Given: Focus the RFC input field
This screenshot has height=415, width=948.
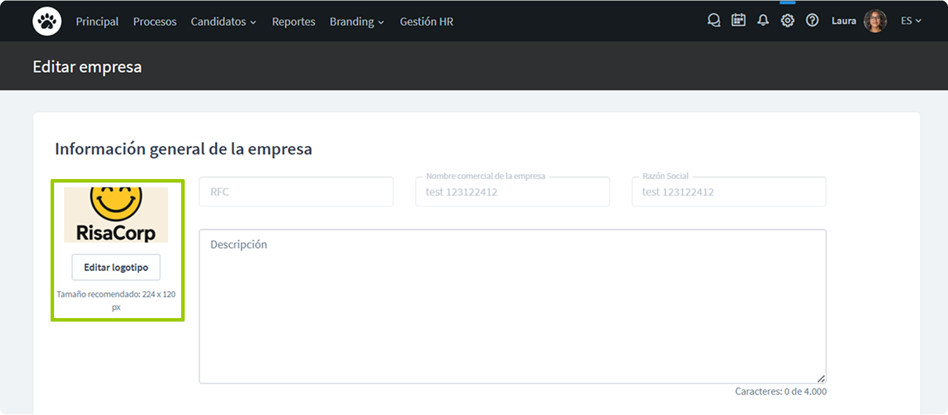Looking at the screenshot, I should [296, 192].
